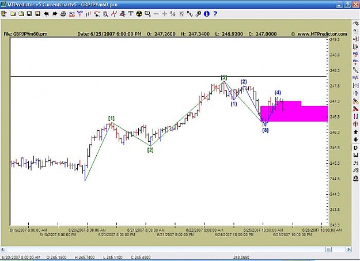360x261 pixels.
Task: Click the pink up-down arrows sidebar icon
Action: coord(355,116)
